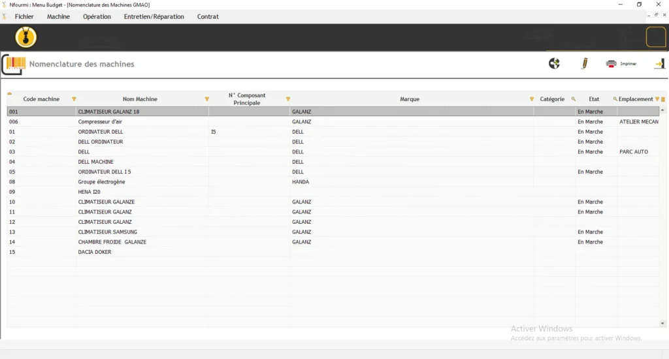This screenshot has height=359, width=669.
Task: Click the Nfourmi ant logo
Action: (25, 37)
